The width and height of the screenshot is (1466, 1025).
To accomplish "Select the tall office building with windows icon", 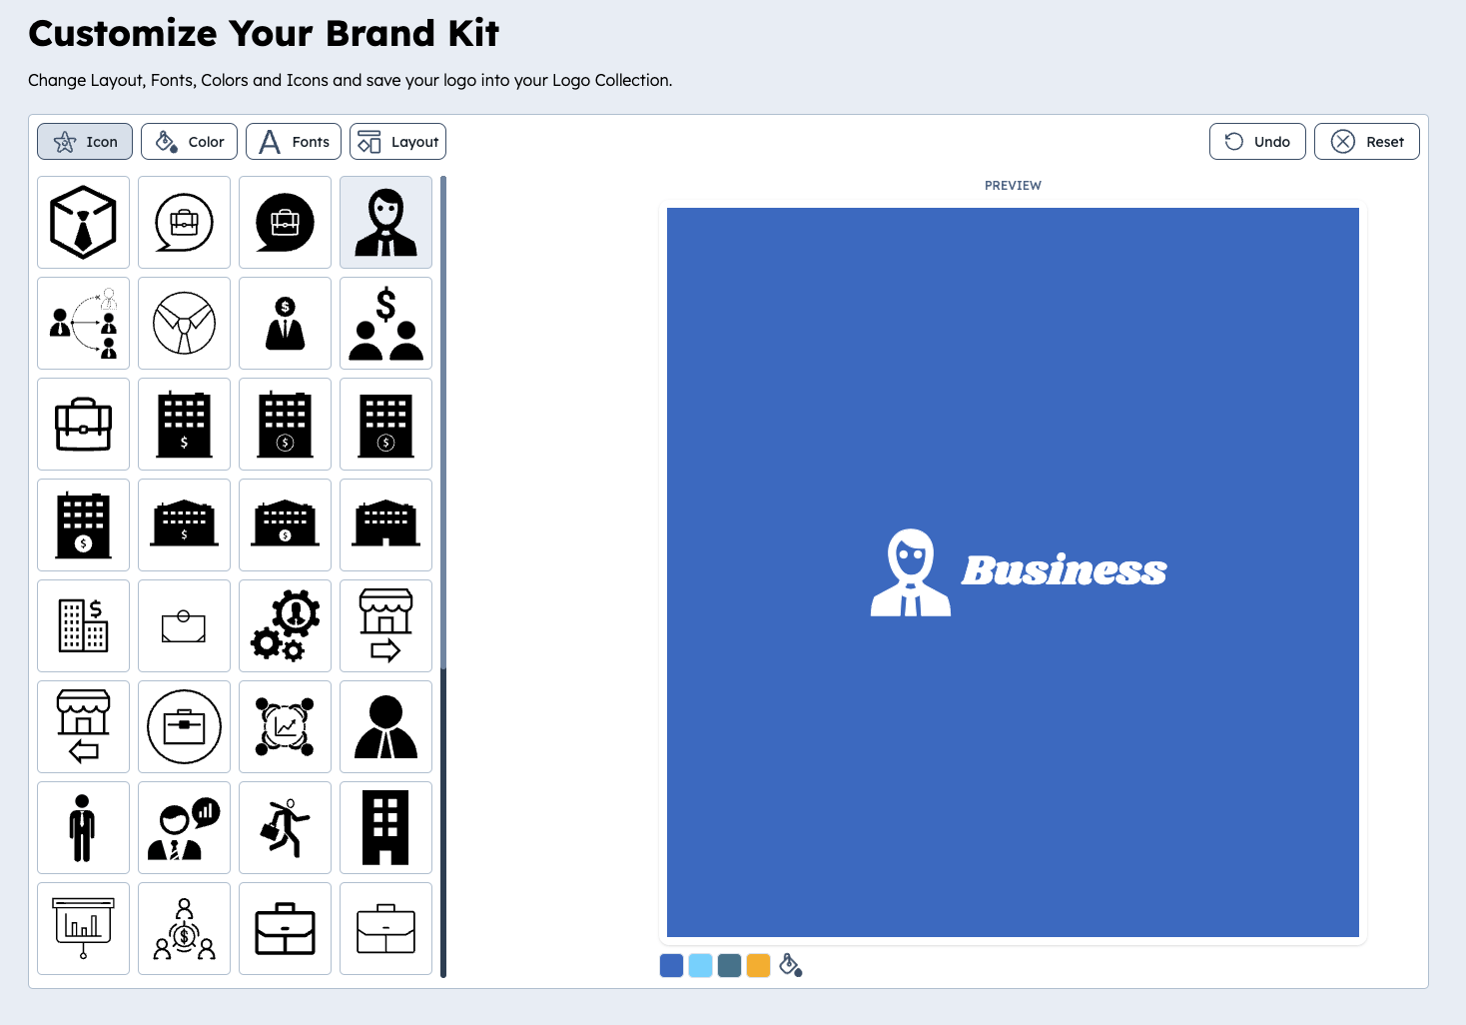I will (385, 828).
